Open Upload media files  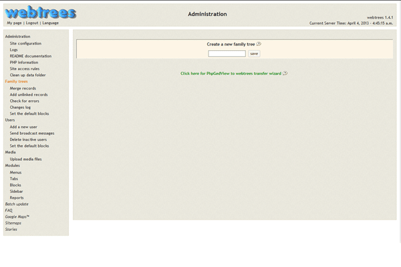point(26,159)
